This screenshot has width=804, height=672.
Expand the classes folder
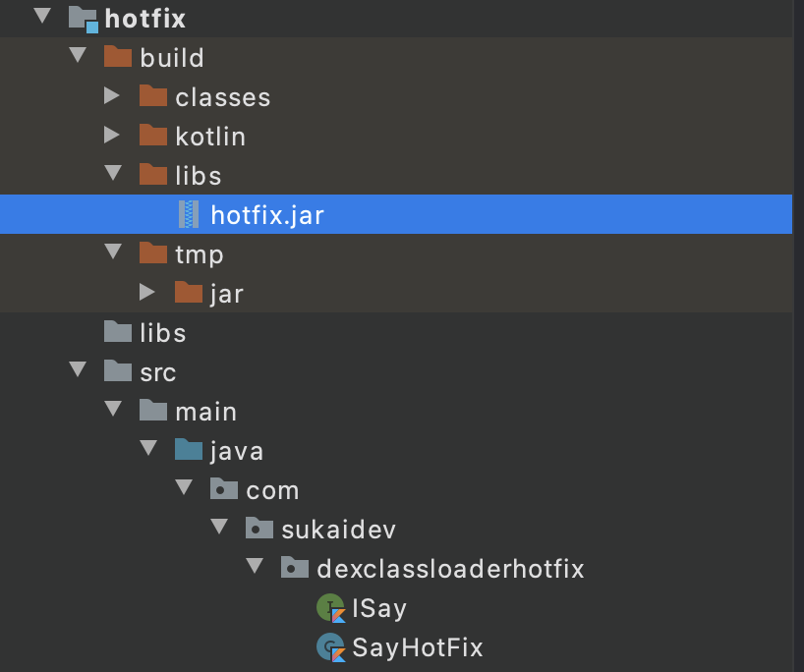[x=112, y=96]
